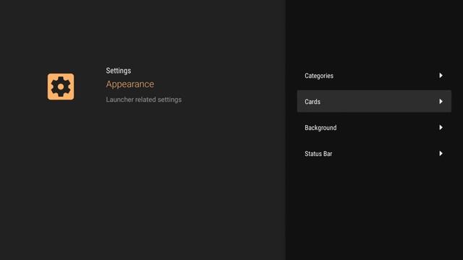This screenshot has width=463, height=260.
Task: Click the orange Settings gear icon
Action: pyautogui.click(x=61, y=87)
